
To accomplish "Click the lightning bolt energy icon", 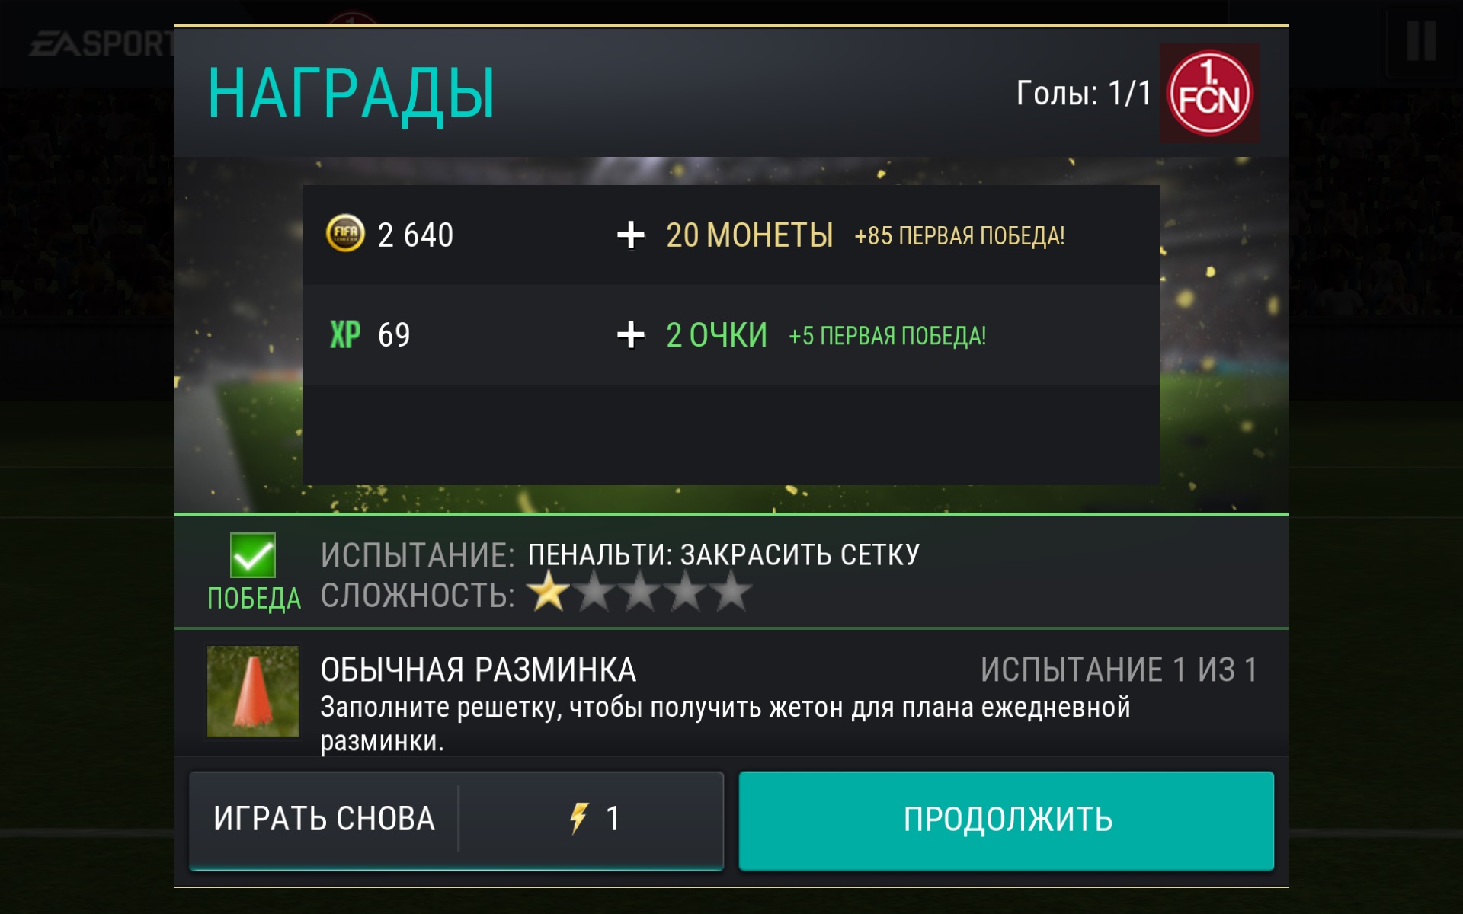I will 579,819.
